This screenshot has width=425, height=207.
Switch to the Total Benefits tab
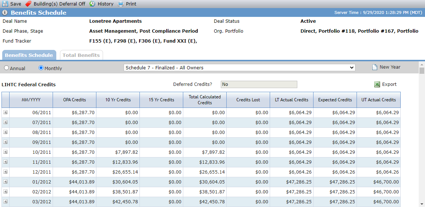pyautogui.click(x=81, y=55)
